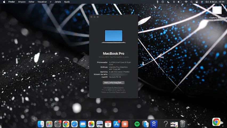Open the Finder menu

coord(11,2)
